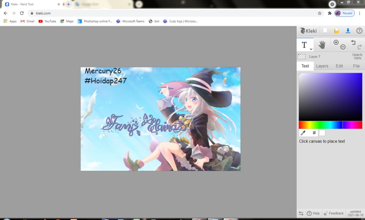
Task: Activate the eyedropper color picker
Action: pos(303,133)
